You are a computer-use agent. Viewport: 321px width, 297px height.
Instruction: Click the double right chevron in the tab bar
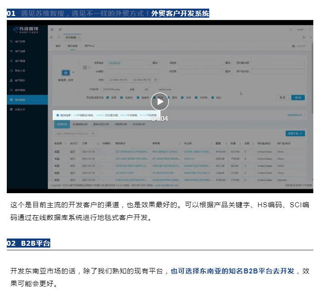point(304,37)
